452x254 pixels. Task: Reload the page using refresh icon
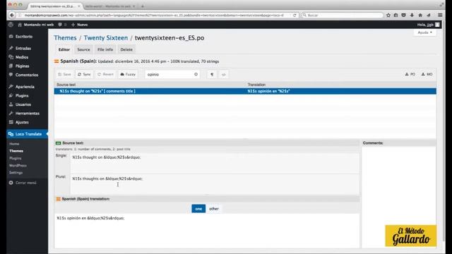[295, 16]
